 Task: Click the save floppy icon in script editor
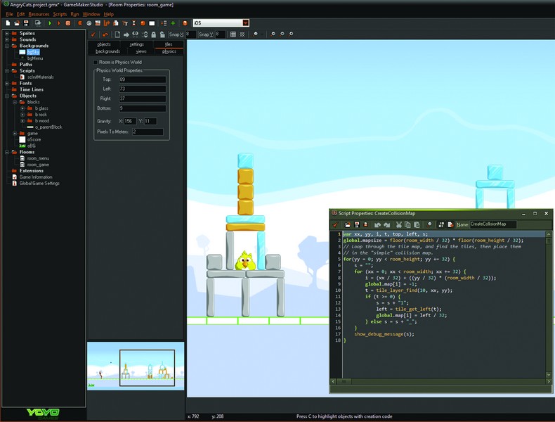pyautogui.click(x=357, y=224)
